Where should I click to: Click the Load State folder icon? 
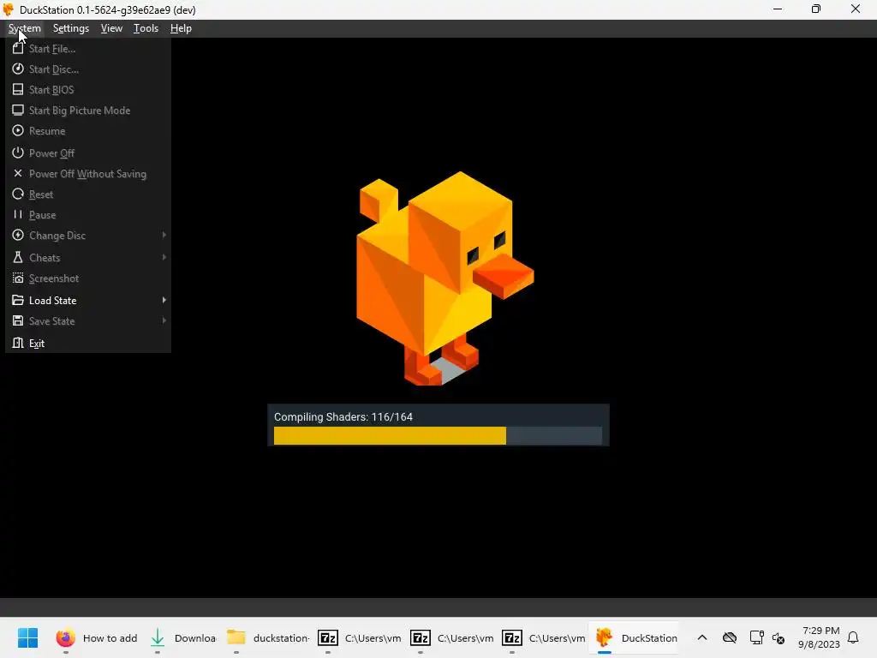(x=18, y=300)
